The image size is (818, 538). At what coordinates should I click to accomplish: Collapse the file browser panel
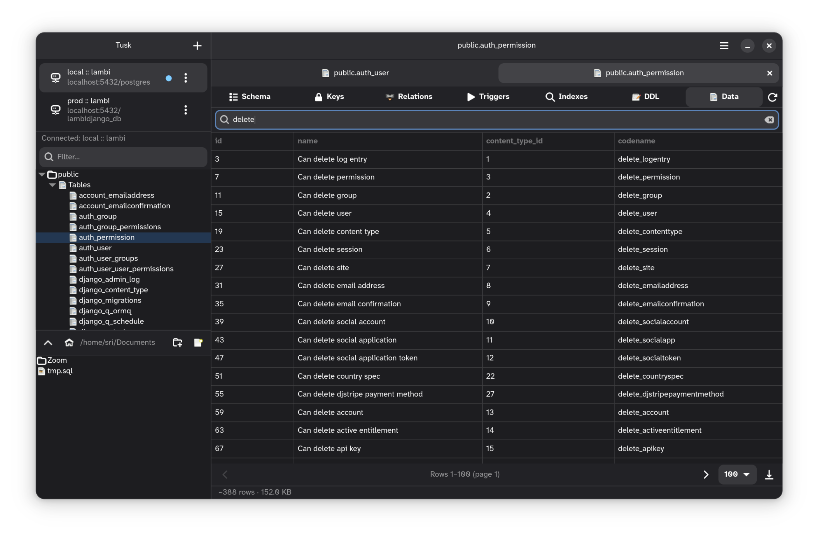(48, 343)
